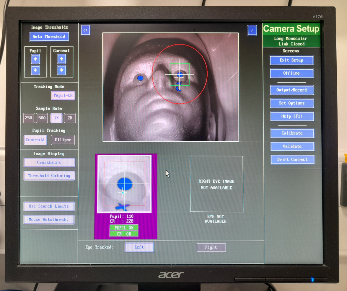Choose the 2K sample rate
The height and width of the screenshot is (291, 347).
(70, 118)
